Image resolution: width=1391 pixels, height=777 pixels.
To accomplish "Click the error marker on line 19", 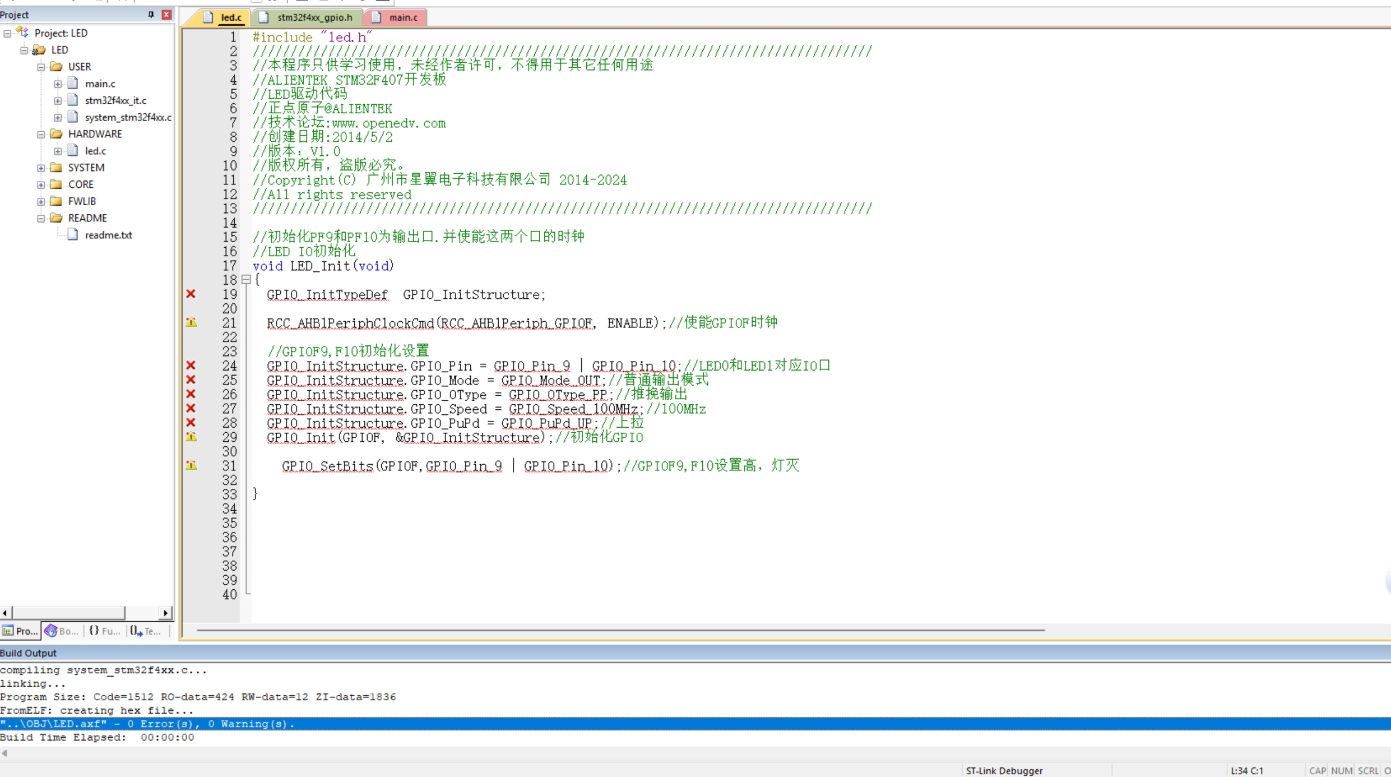I will pyautogui.click(x=191, y=294).
